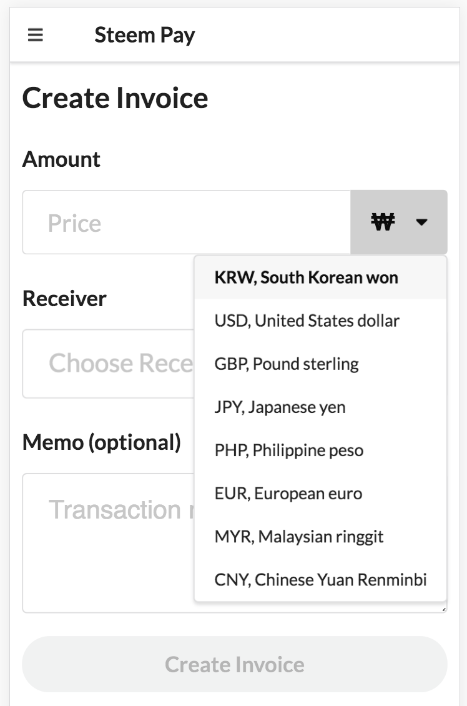Screen dimensions: 467x706
Task: Click the won currency symbol
Action: click(x=383, y=222)
